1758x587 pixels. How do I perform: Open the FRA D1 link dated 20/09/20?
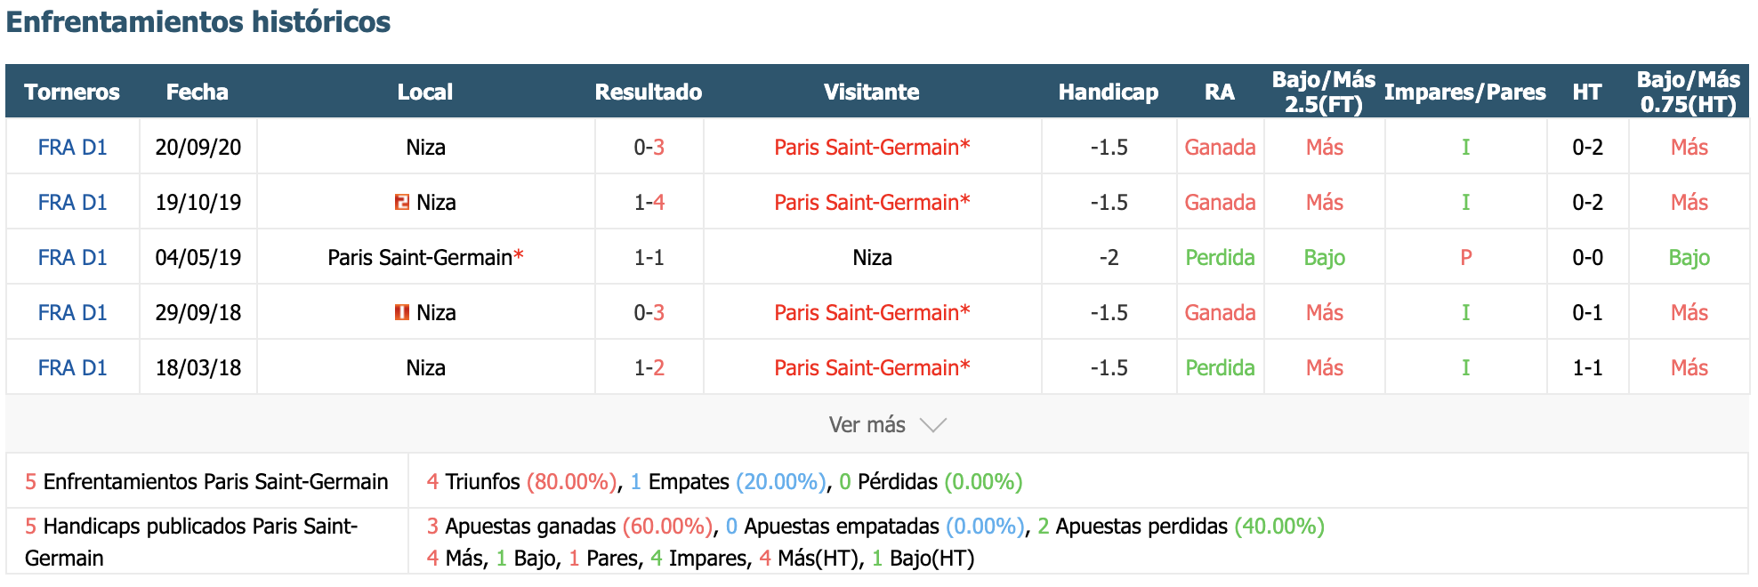[x=72, y=147]
